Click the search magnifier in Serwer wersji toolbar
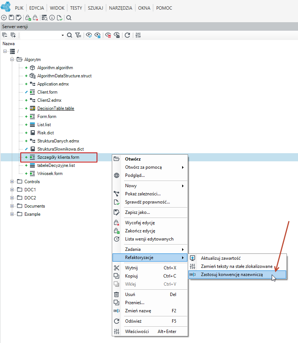The height and width of the screenshot is (343, 298). click(70, 35)
